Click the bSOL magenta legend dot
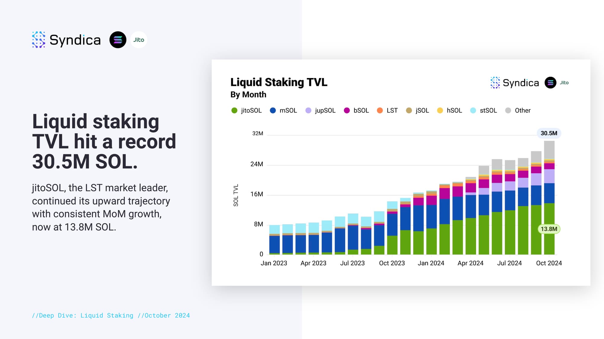The height and width of the screenshot is (339, 604). [x=347, y=111]
